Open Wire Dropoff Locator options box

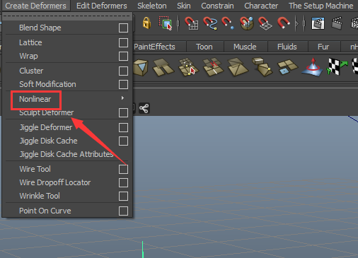(x=123, y=182)
